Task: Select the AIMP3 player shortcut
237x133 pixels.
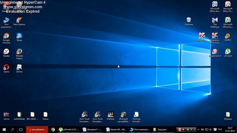Action: pos(228,37)
